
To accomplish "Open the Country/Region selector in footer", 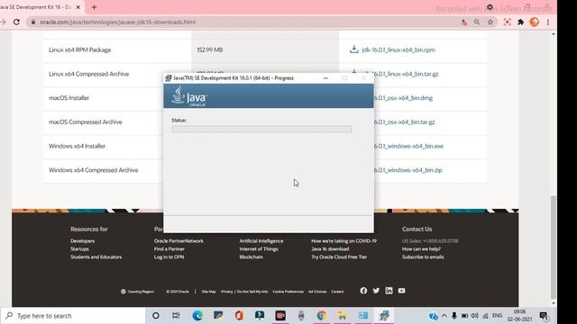I will tap(137, 292).
